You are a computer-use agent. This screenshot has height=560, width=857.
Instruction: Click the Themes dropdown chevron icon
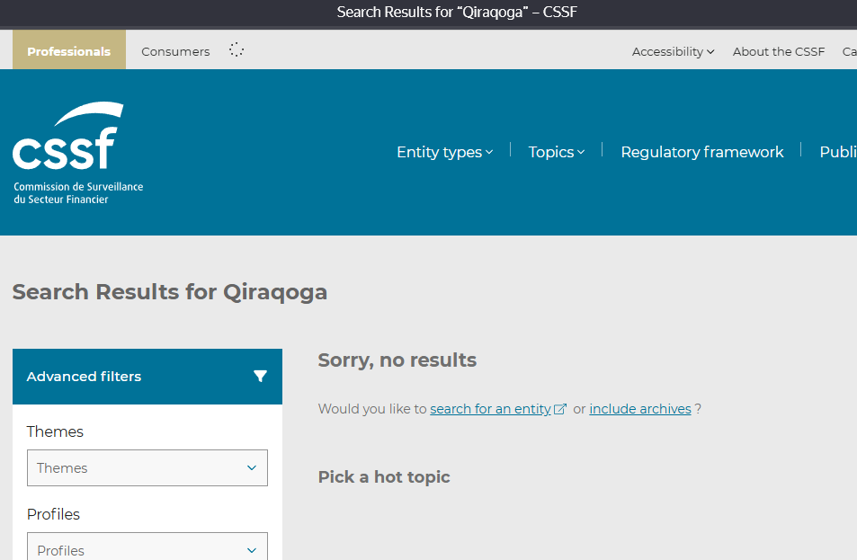[250, 467]
